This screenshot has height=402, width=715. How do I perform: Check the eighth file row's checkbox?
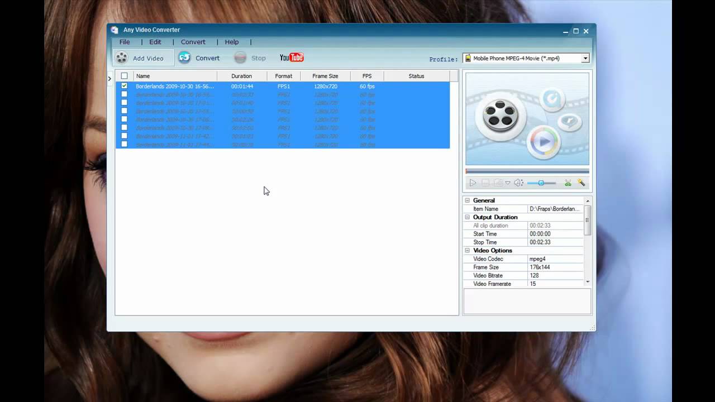(x=124, y=145)
